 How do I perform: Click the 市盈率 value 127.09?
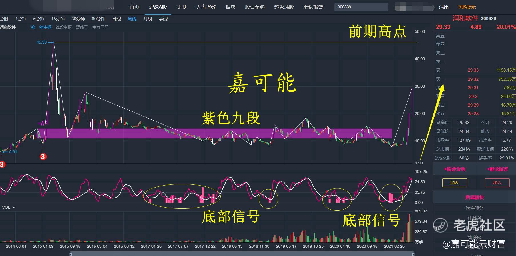[x=464, y=140]
